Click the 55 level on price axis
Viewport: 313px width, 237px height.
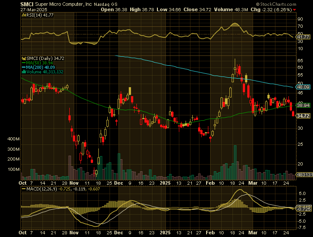pyautogui.click(x=300, y=75)
